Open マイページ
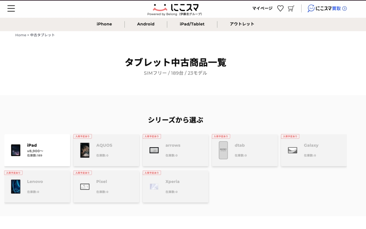This screenshot has width=366, height=229. (262, 8)
